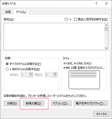The image size is (112, 119).
Task: Click the A-ONE, A-ONE 51421 label text
Action: [x=78, y=63]
